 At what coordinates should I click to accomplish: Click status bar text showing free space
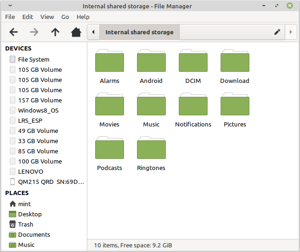click(133, 246)
